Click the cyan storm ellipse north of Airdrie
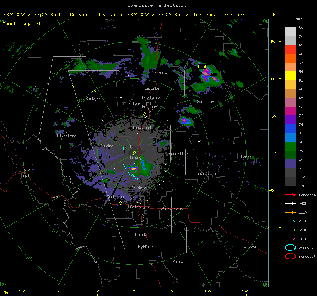Viewport: 317px width, 296px height. click(x=136, y=178)
